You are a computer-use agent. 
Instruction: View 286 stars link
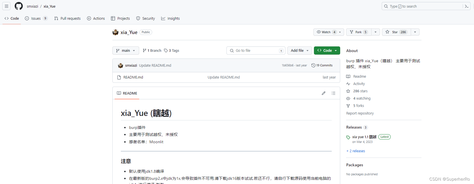point(357,91)
